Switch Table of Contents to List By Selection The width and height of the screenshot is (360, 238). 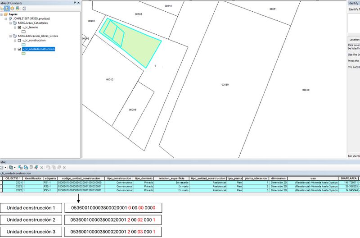pos(18,9)
